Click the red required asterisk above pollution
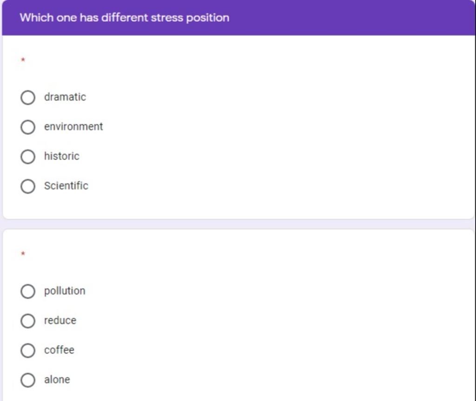This screenshot has height=401, width=476. [x=23, y=254]
